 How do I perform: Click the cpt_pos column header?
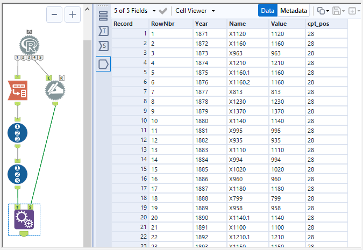pyautogui.click(x=326, y=24)
